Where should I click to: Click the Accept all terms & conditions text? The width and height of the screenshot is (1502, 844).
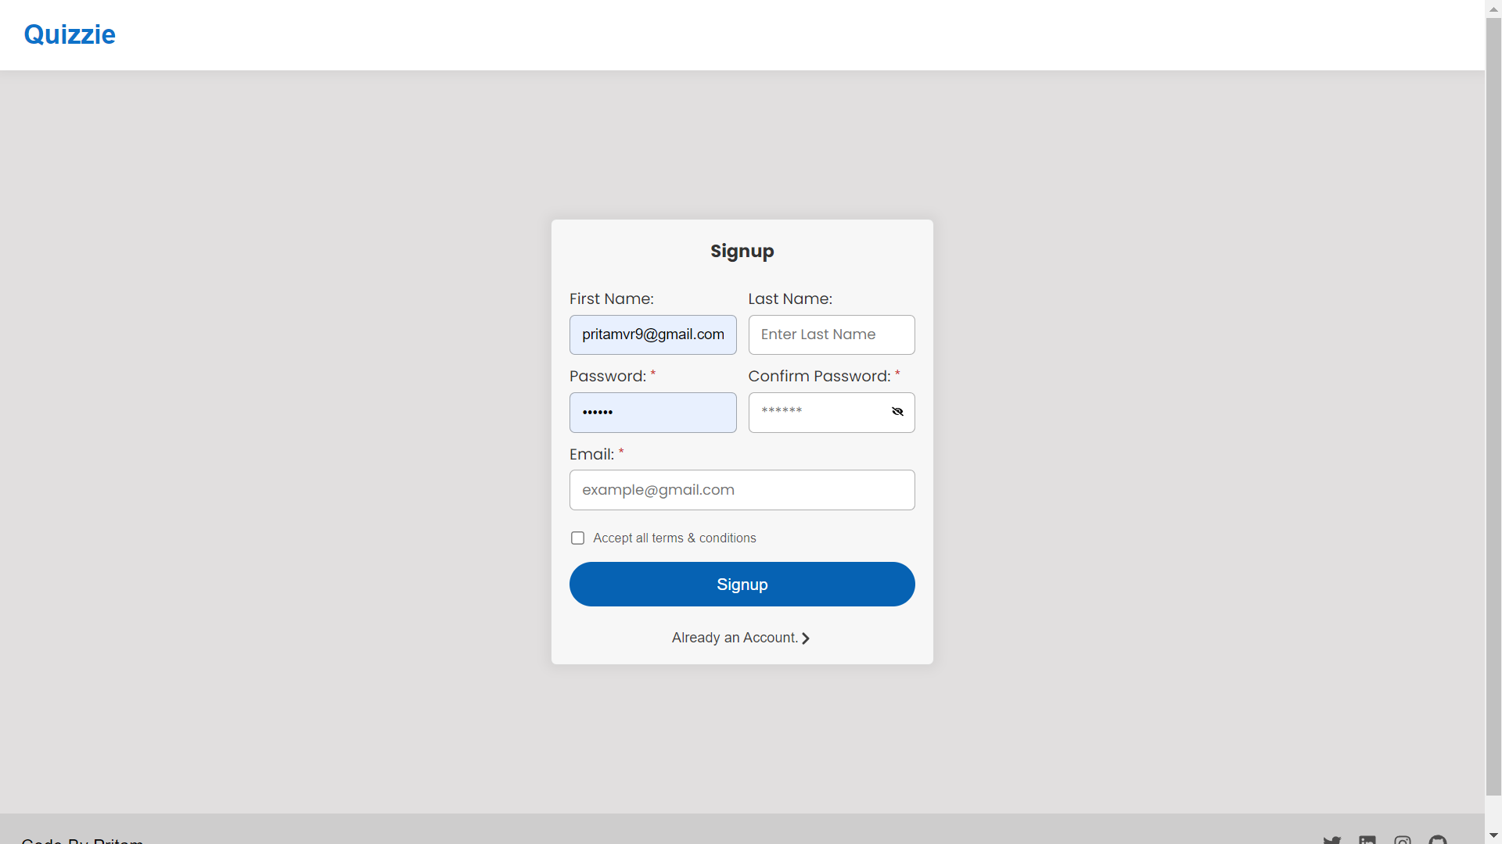click(674, 538)
